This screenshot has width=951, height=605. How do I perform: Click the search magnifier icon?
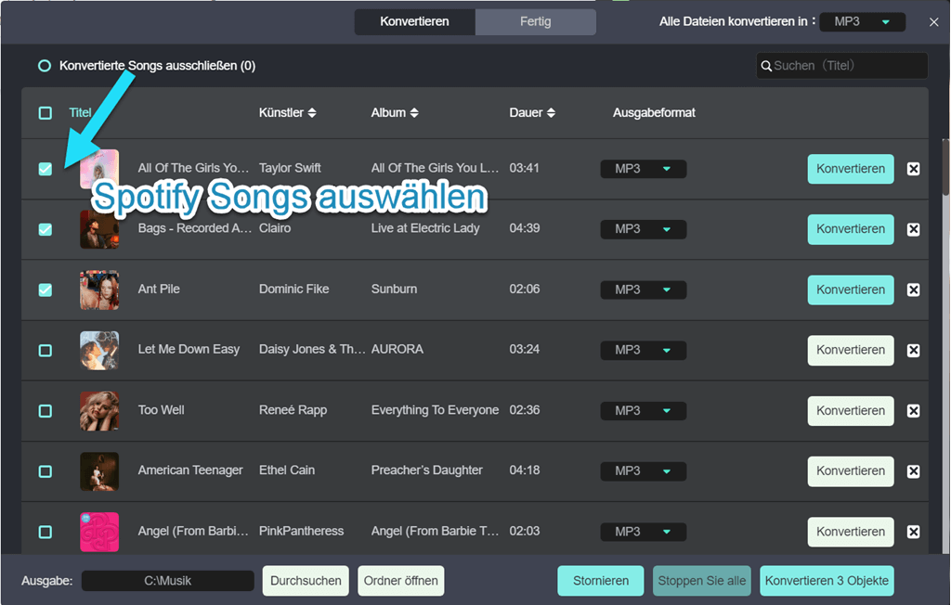click(x=766, y=66)
